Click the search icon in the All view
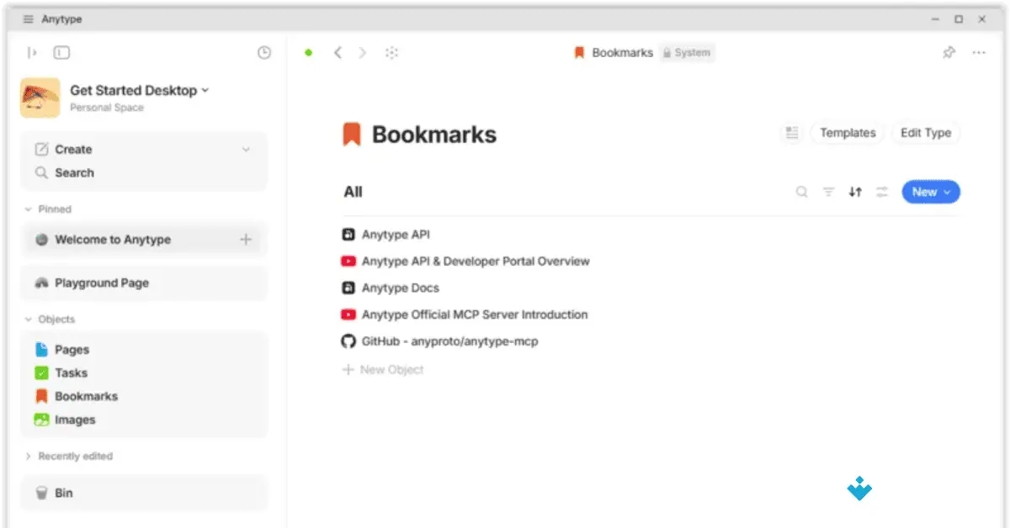Image resolution: width=1010 pixels, height=528 pixels. click(801, 193)
